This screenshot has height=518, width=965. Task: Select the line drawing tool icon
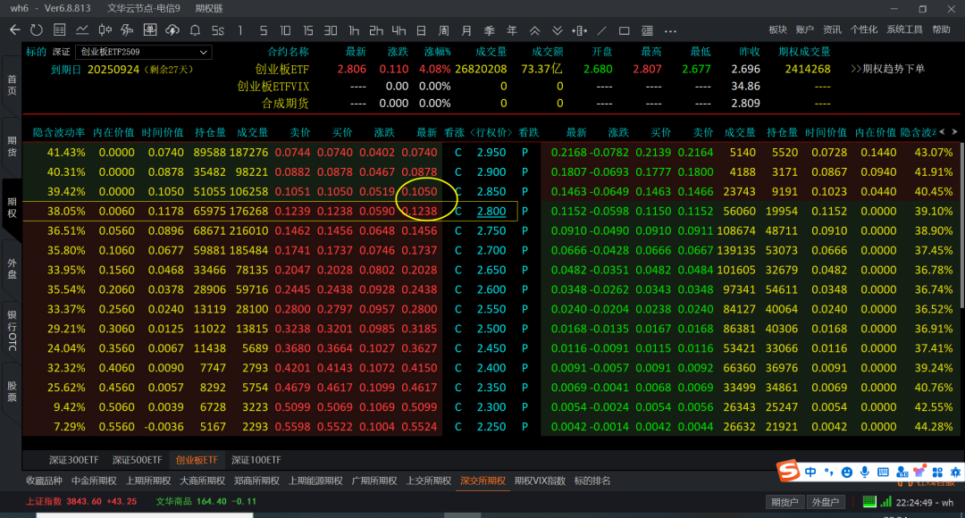(x=602, y=30)
